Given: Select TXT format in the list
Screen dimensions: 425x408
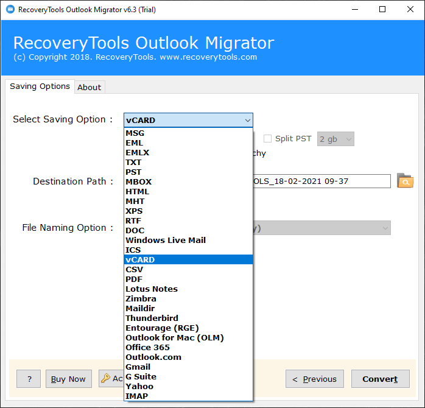Looking at the screenshot, I should tap(188, 163).
